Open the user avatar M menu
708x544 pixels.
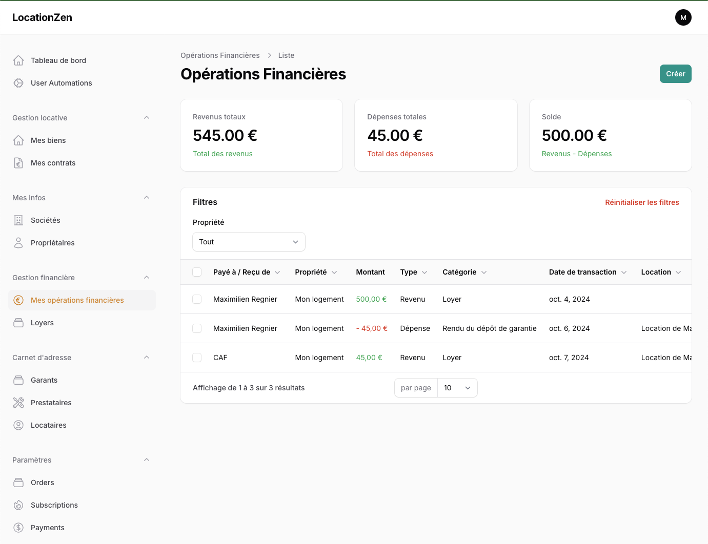pos(683,17)
